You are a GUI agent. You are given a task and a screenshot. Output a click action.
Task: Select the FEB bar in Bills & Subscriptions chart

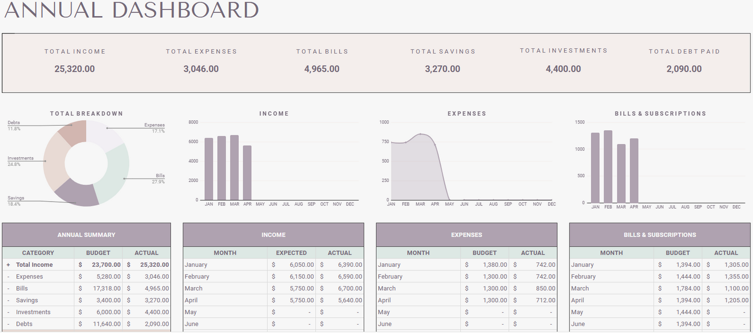pos(608,167)
